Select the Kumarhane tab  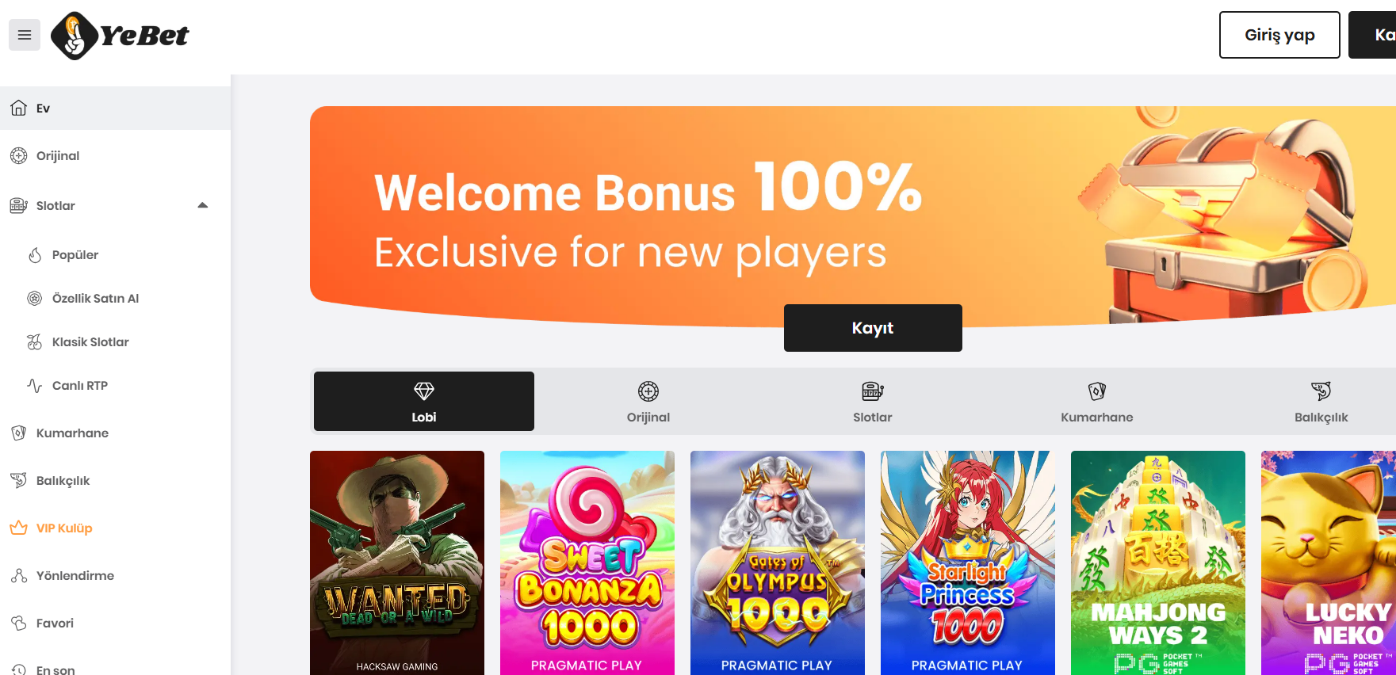(x=1096, y=402)
